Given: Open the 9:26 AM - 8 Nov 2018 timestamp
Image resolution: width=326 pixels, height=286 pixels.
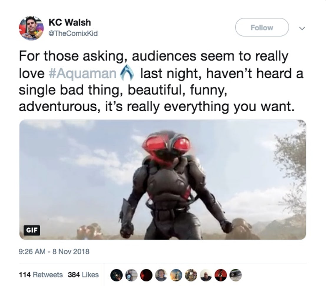Looking at the screenshot, I should tap(54, 251).
